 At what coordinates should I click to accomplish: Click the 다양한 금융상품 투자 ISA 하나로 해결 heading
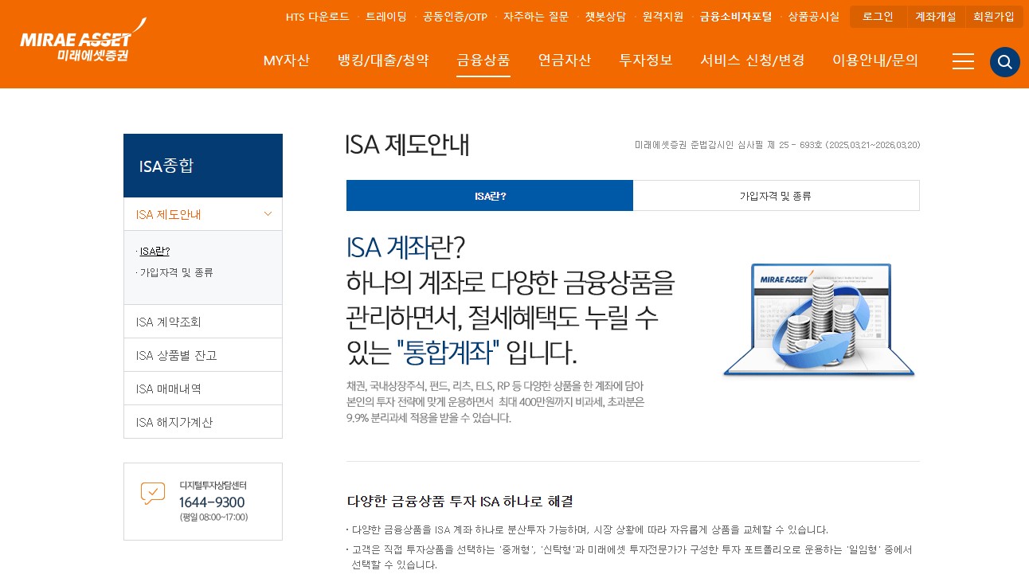[x=460, y=502]
